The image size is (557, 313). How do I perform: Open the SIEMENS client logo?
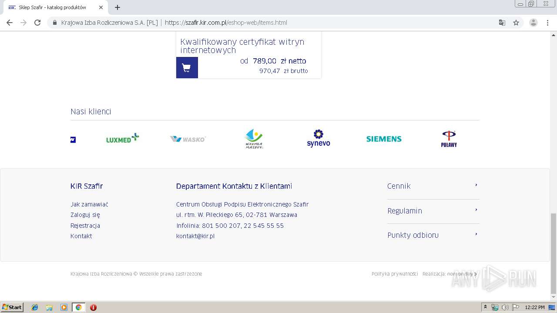[384, 139]
